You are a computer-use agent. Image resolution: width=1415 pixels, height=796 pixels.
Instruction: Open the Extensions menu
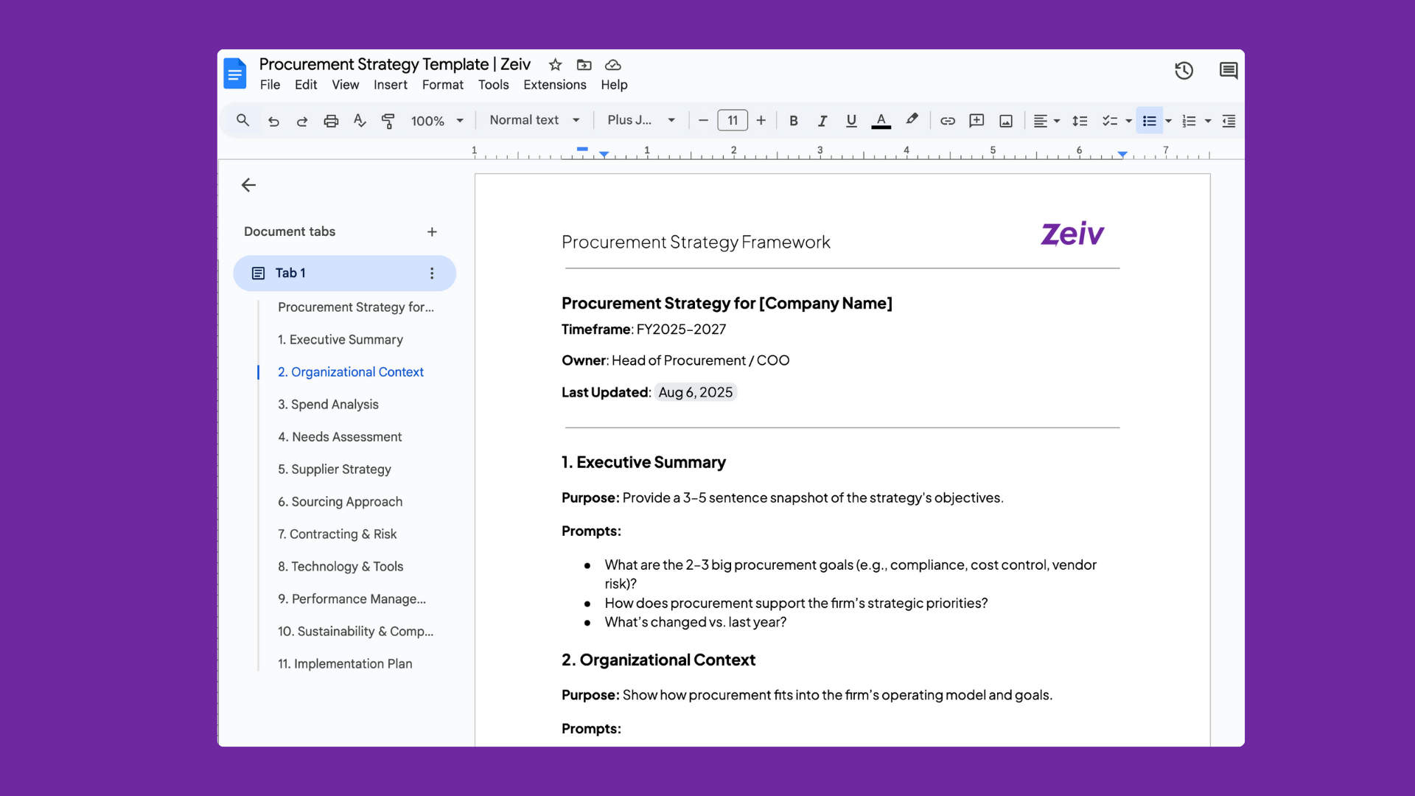[x=555, y=85]
